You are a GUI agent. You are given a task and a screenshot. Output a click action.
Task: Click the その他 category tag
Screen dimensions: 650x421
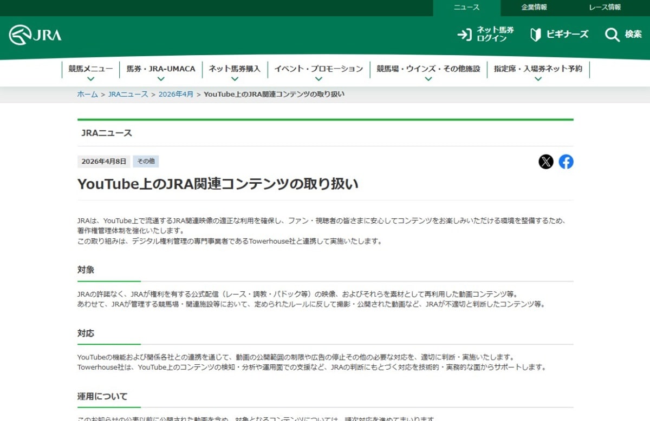click(146, 161)
